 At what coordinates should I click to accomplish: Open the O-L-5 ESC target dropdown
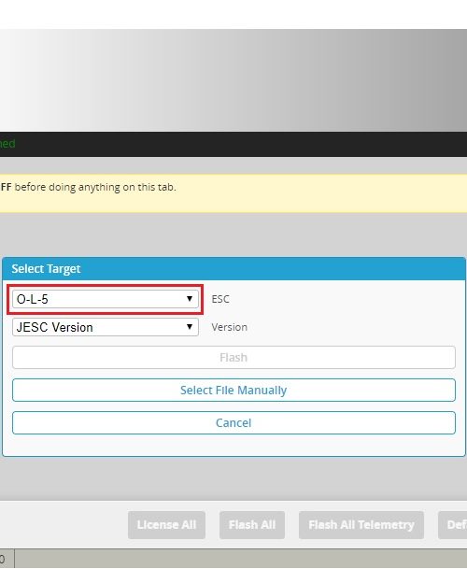pos(106,299)
